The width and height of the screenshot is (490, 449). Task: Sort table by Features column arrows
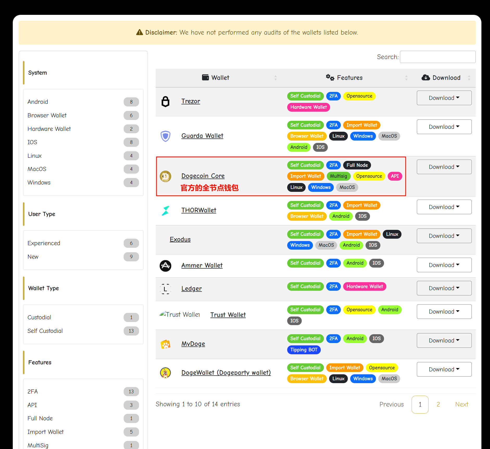(x=406, y=78)
